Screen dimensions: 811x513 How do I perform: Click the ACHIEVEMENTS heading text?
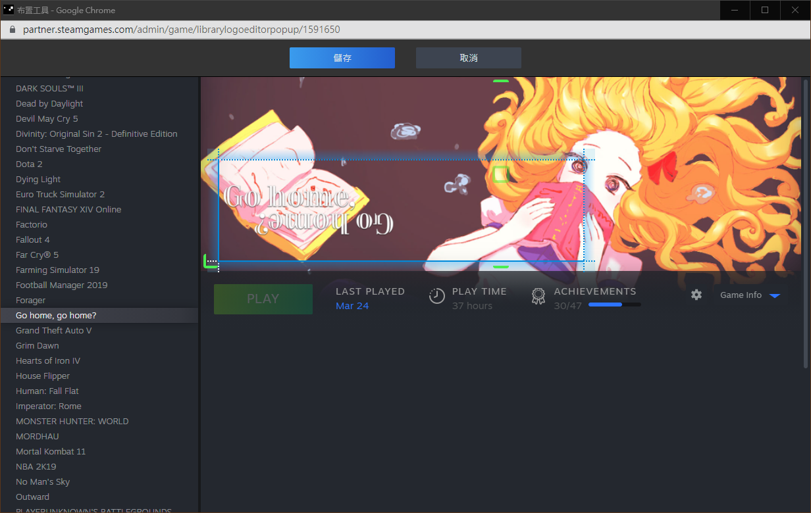click(595, 291)
